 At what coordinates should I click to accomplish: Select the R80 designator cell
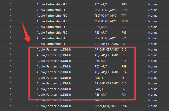click(134, 4)
